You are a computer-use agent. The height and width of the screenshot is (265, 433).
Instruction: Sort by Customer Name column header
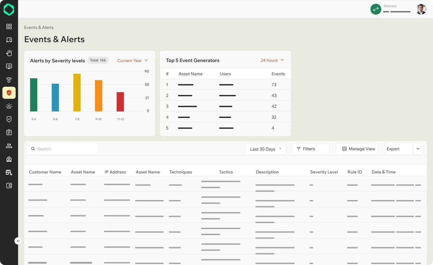(x=45, y=172)
